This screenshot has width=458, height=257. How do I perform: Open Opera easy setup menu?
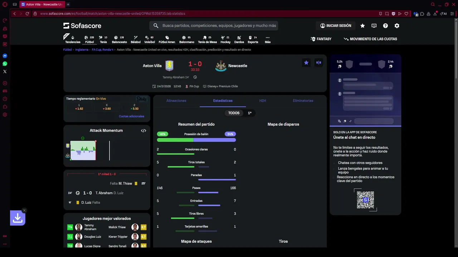pyautogui.click(x=453, y=14)
